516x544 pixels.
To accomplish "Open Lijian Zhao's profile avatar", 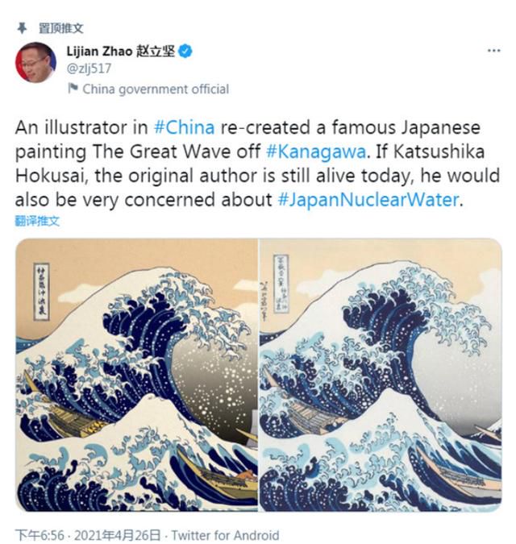I will 35,62.
